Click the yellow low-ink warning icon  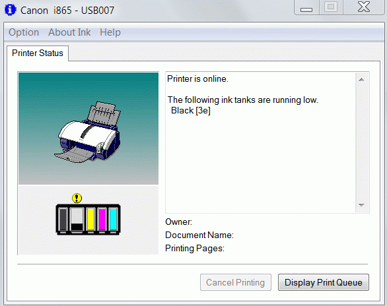point(77,198)
